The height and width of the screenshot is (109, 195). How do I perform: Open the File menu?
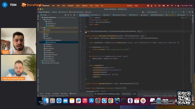pos(53,6)
